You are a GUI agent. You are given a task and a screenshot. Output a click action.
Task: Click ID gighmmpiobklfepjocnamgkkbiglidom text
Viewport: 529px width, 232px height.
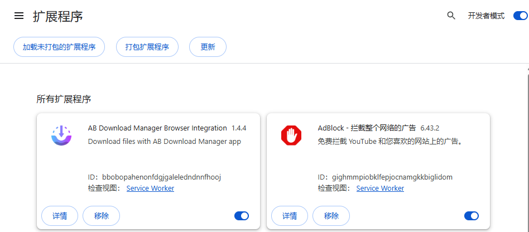[x=385, y=177]
